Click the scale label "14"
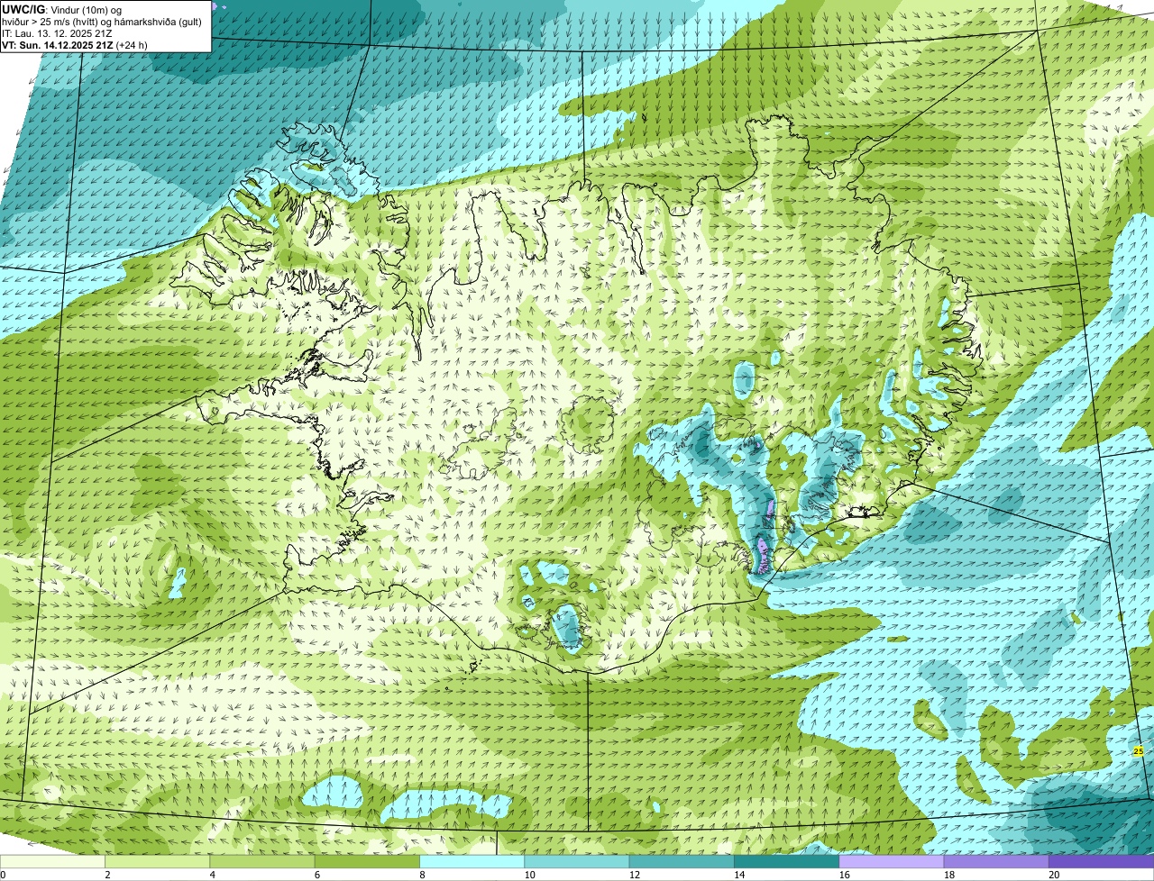1154x881 pixels. click(739, 874)
